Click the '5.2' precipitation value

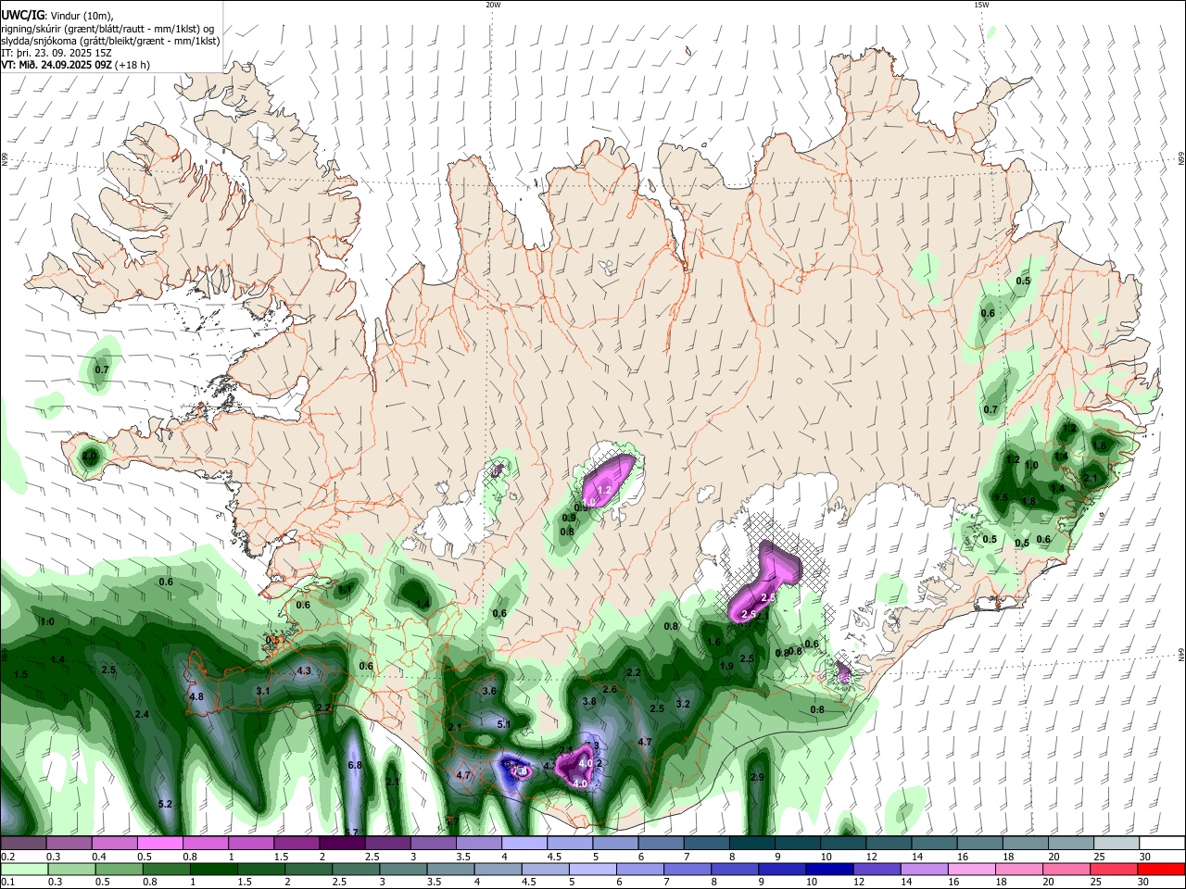165,804
